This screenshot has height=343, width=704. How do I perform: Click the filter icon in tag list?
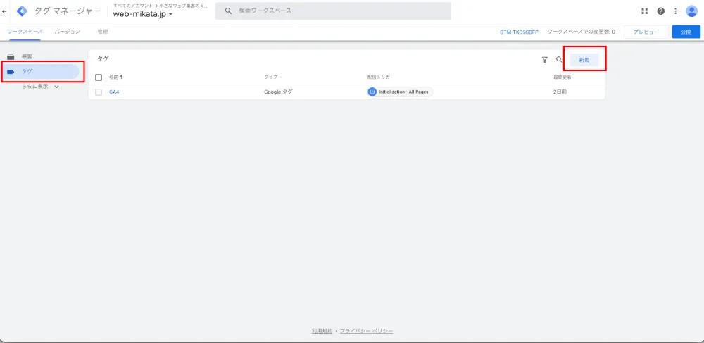click(x=545, y=59)
